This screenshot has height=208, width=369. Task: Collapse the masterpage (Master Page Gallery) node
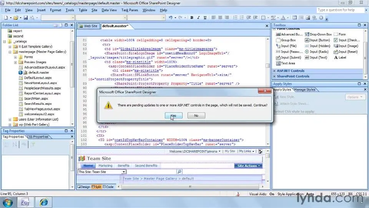pos(10,52)
